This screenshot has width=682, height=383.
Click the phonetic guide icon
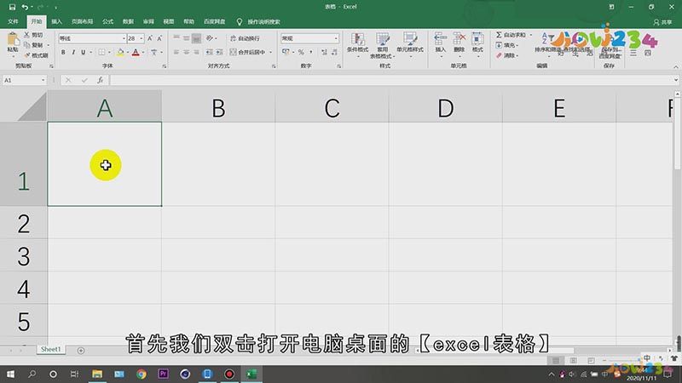[154, 52]
